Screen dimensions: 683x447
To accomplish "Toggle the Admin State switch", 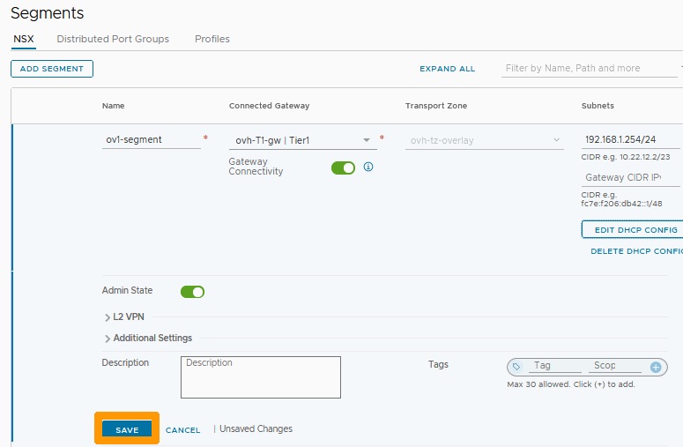I will (x=192, y=292).
